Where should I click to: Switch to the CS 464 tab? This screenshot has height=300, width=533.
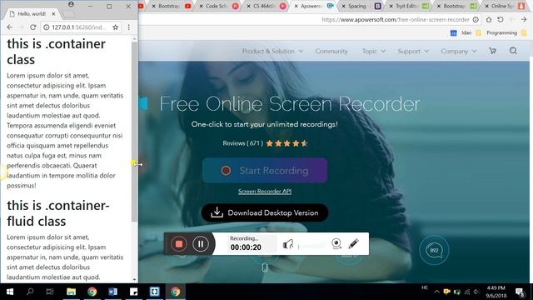click(264, 6)
